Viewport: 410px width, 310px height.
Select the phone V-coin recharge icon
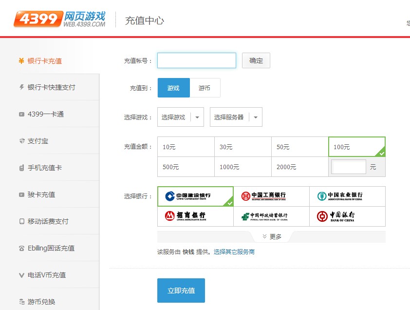[20, 275]
